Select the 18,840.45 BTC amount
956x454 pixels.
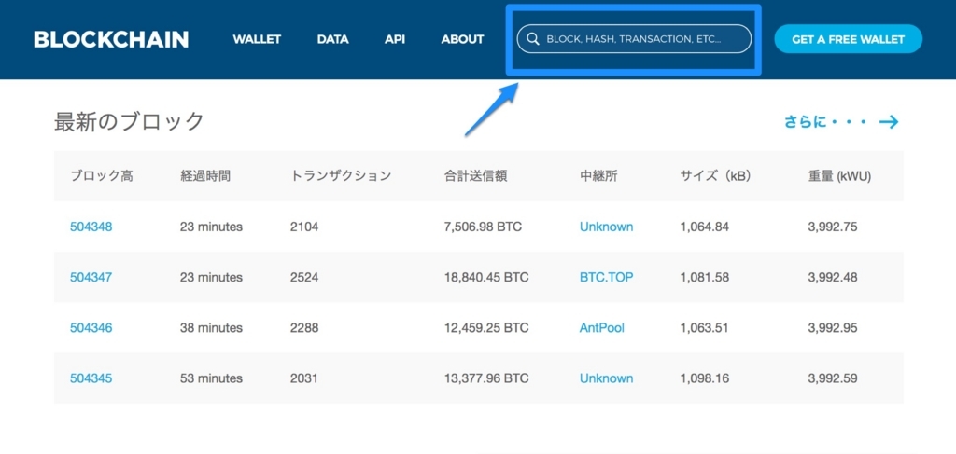coord(486,278)
